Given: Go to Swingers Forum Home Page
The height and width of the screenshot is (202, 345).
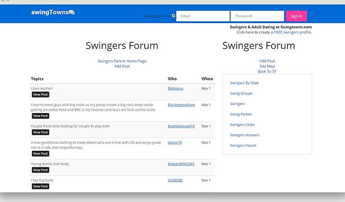Looking at the screenshot, I should [122, 61].
